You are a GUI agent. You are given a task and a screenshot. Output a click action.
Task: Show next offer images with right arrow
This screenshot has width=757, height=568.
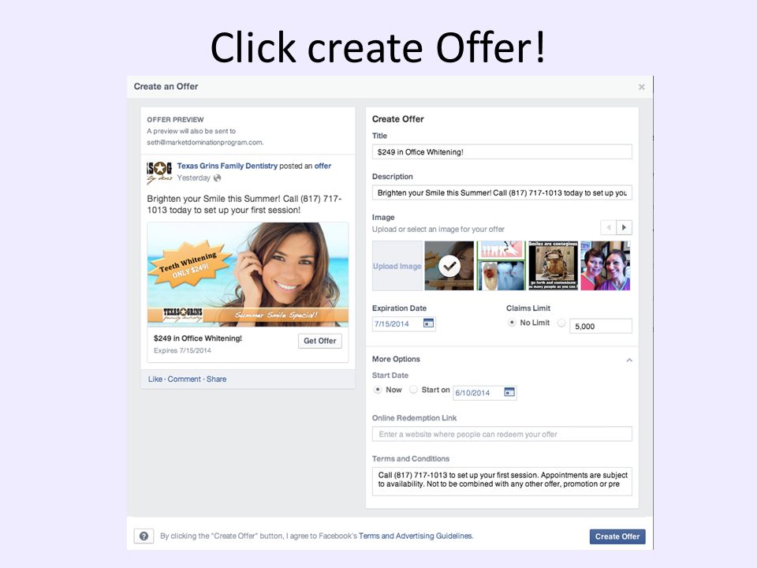tap(625, 227)
